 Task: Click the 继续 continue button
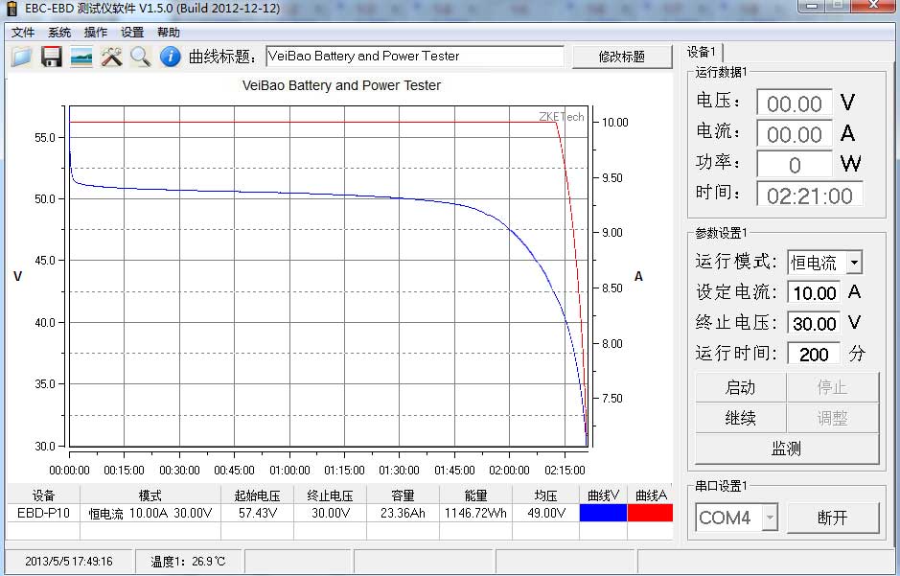(741, 418)
